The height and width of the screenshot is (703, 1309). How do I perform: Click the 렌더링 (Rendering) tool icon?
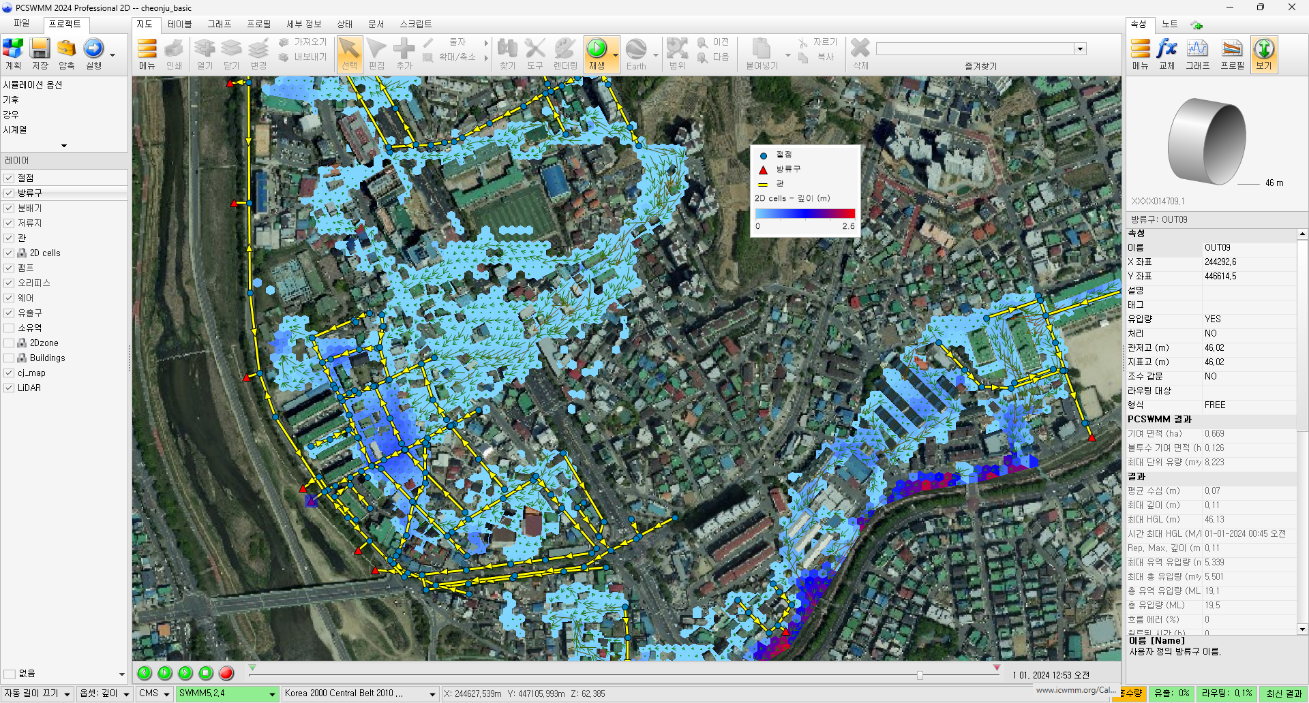coord(565,49)
